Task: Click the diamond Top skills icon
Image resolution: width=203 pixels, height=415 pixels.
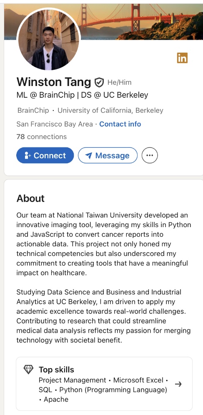Action: click(x=28, y=369)
